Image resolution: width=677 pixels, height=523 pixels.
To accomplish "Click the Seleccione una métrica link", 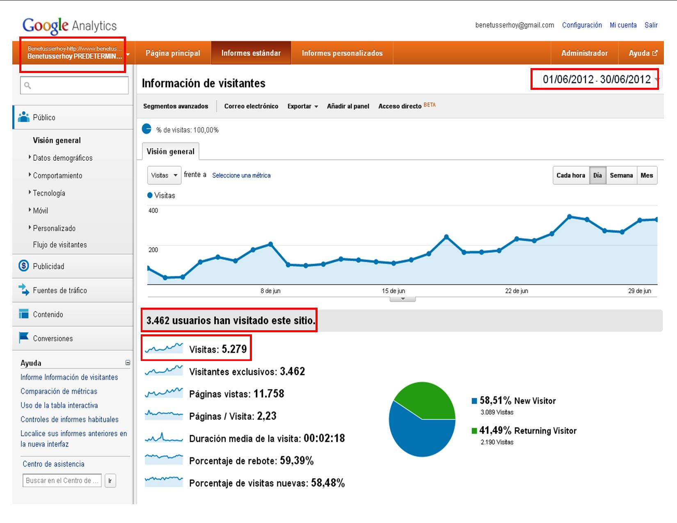I will point(241,175).
